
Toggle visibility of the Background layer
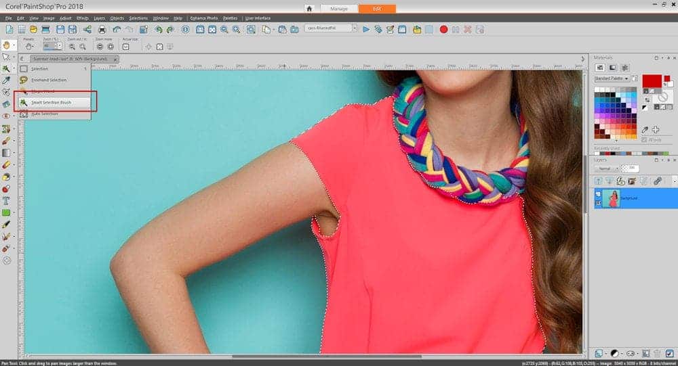pos(598,194)
